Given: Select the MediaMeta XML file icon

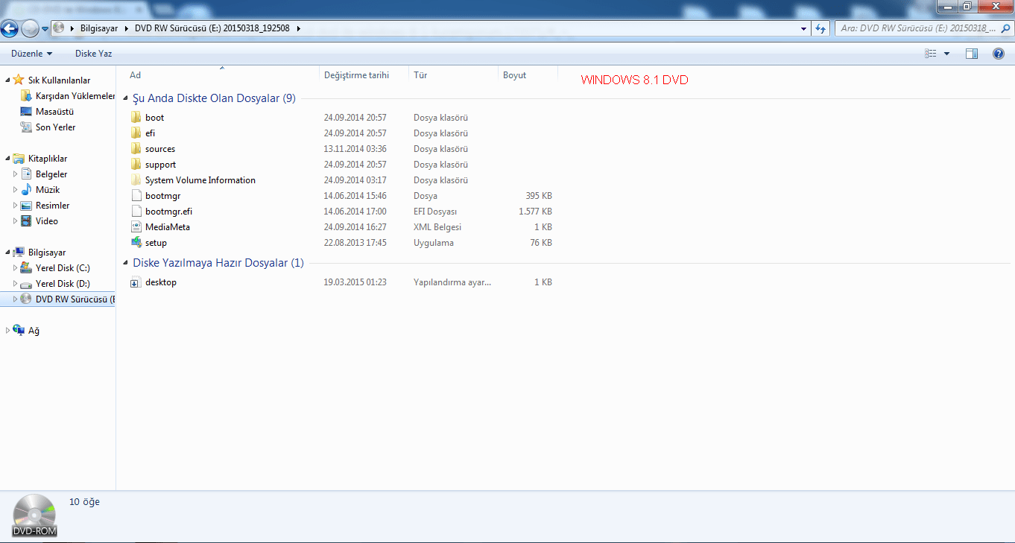Looking at the screenshot, I should pyautogui.click(x=136, y=227).
